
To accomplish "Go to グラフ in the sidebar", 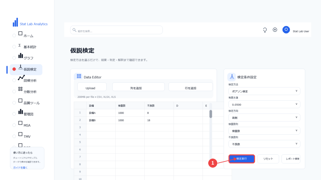I will [x=28, y=58].
